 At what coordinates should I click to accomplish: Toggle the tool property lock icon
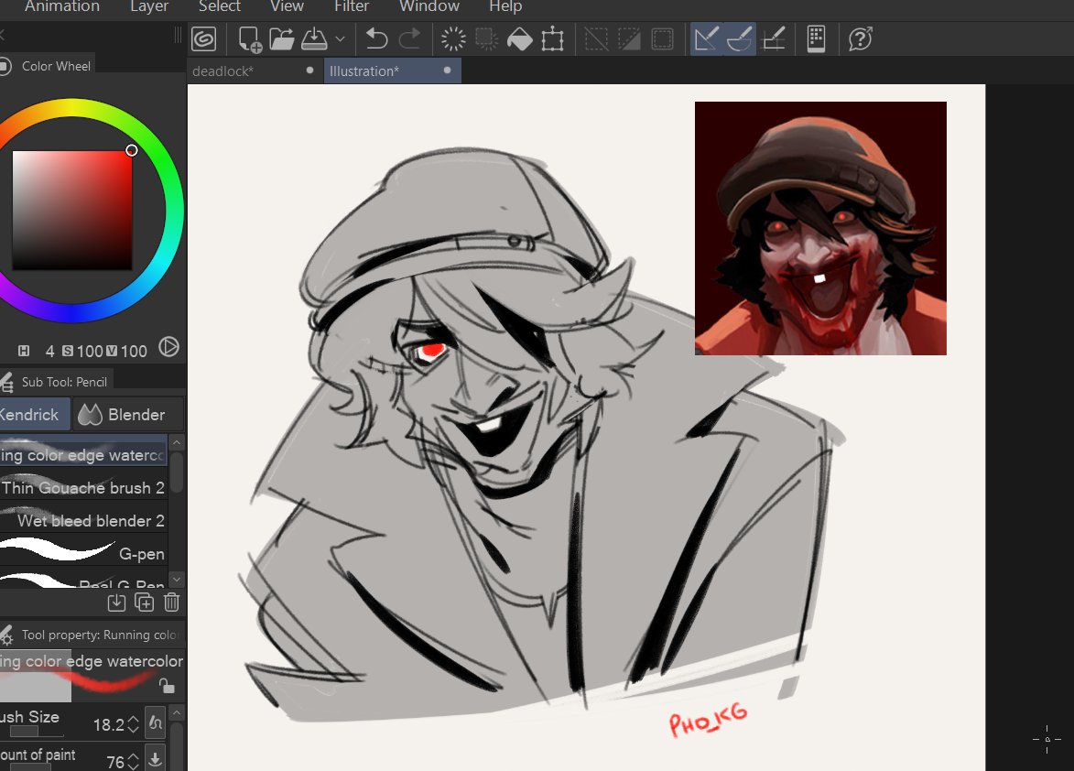click(x=168, y=685)
